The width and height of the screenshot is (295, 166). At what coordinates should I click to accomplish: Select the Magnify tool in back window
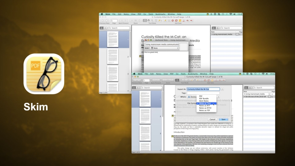(152, 20)
